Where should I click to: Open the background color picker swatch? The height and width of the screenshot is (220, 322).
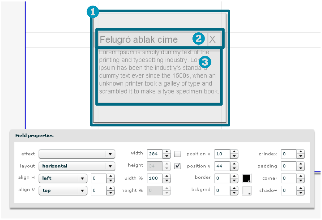(247, 191)
